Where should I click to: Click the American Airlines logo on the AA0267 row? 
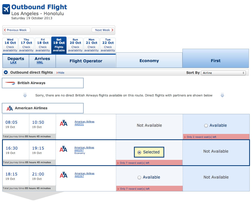pyautogui.click(x=64, y=175)
